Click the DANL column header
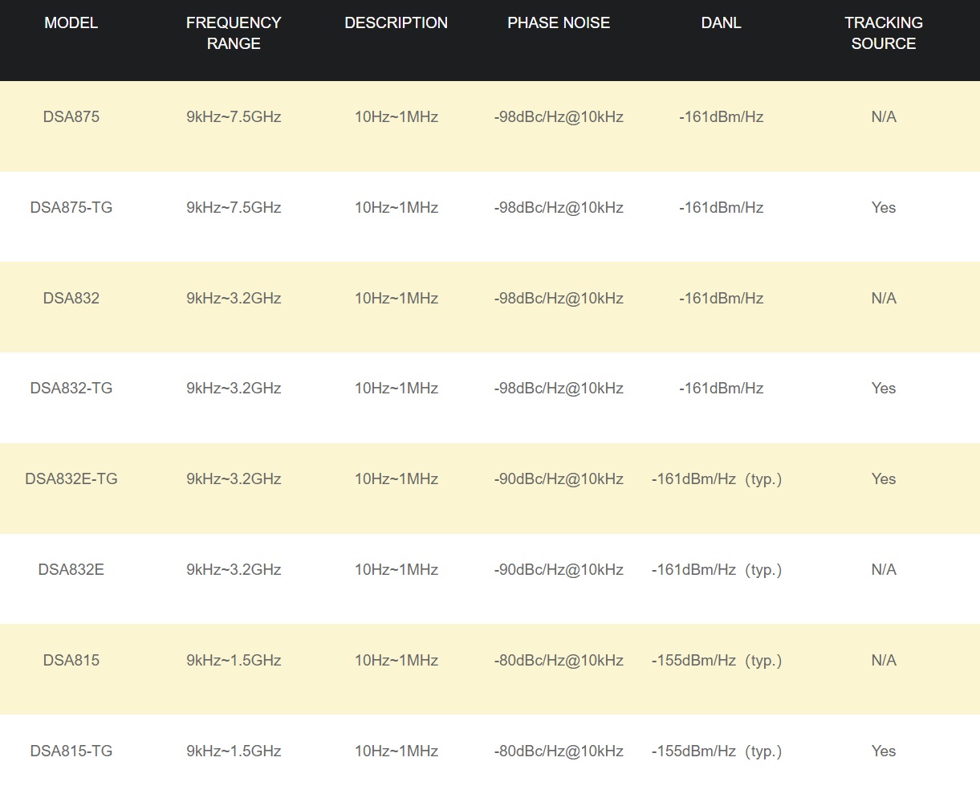 click(722, 23)
